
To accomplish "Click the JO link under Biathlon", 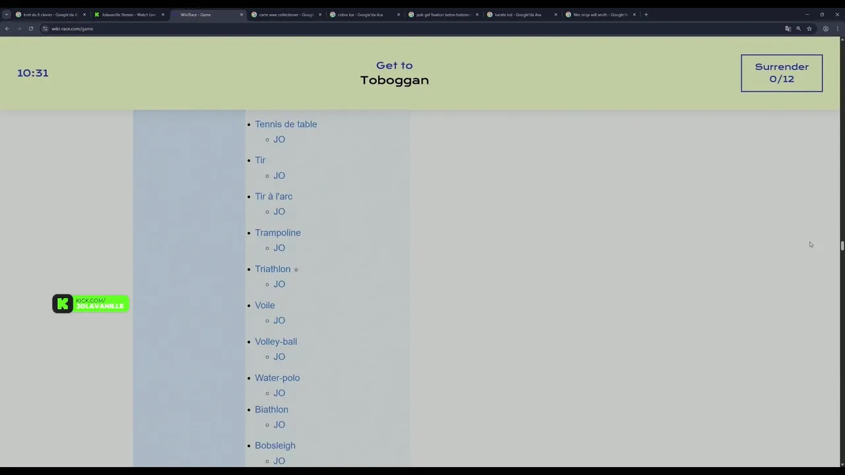I will coord(279,425).
